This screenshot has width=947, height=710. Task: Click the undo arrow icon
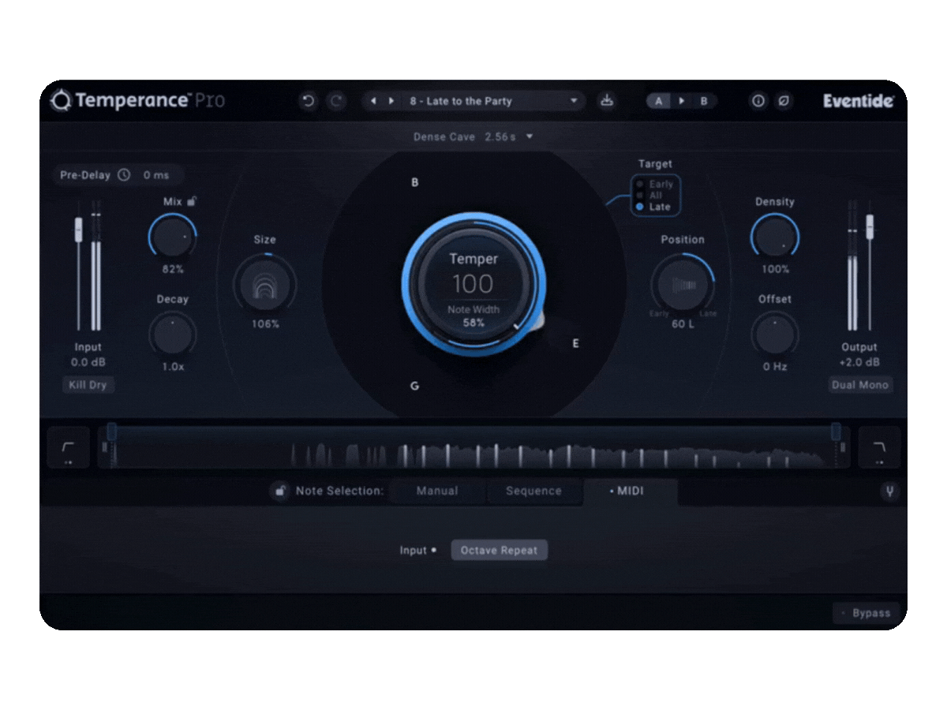(x=309, y=101)
